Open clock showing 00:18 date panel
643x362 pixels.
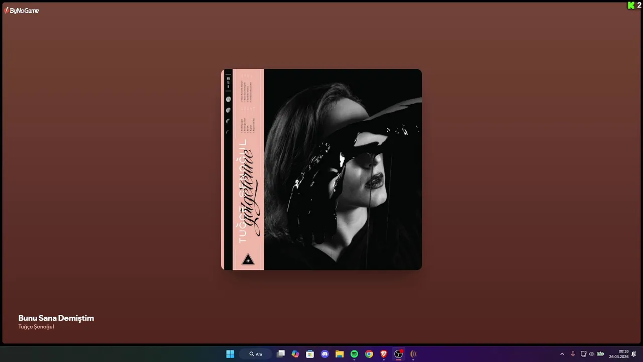tap(619, 354)
